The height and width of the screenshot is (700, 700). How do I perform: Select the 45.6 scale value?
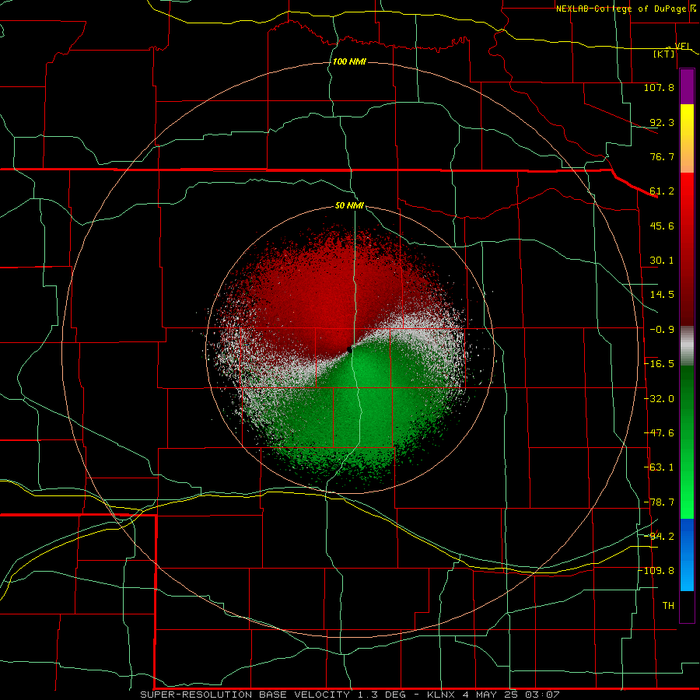point(662,226)
